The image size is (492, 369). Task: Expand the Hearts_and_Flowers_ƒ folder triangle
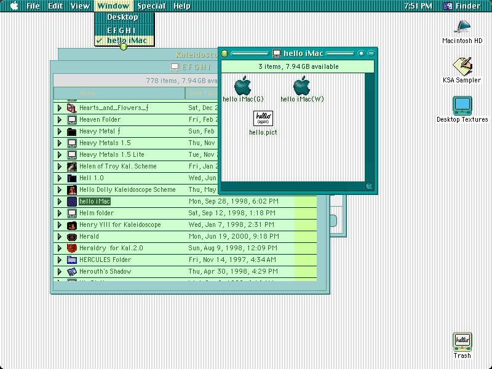pyautogui.click(x=59, y=108)
